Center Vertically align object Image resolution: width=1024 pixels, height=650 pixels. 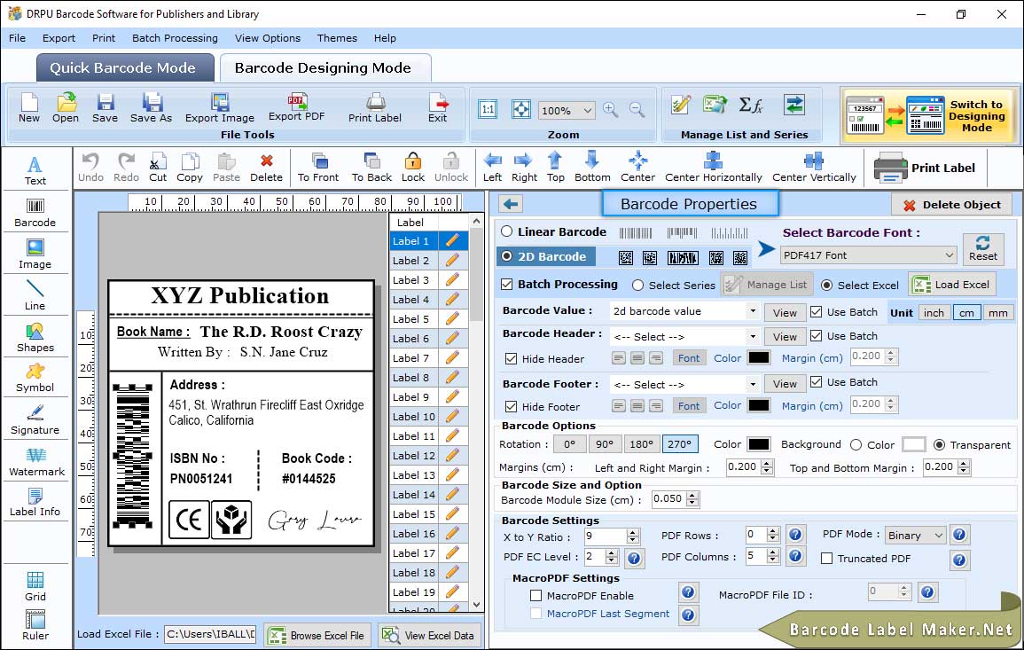click(x=814, y=168)
